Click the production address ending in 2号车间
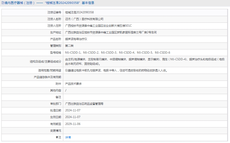This screenshot has height=143, width=230. [x=111, y=32]
